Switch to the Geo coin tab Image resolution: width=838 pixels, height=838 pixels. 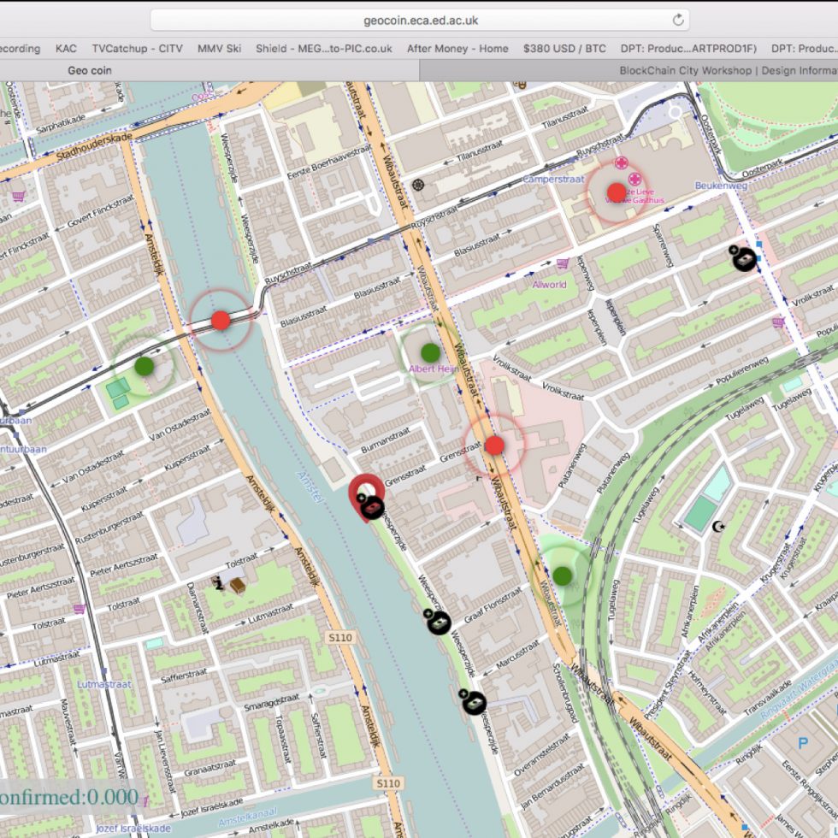[x=90, y=71]
